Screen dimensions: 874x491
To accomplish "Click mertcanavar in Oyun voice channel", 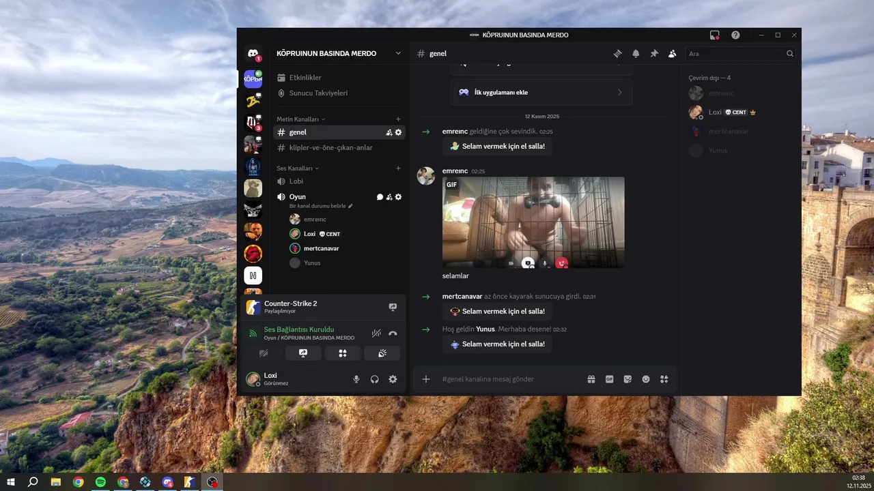I will 321,248.
